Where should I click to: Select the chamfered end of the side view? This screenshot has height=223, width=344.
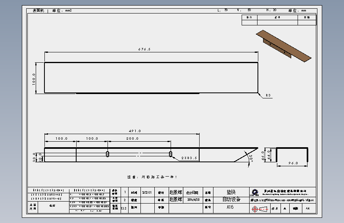(246, 155)
